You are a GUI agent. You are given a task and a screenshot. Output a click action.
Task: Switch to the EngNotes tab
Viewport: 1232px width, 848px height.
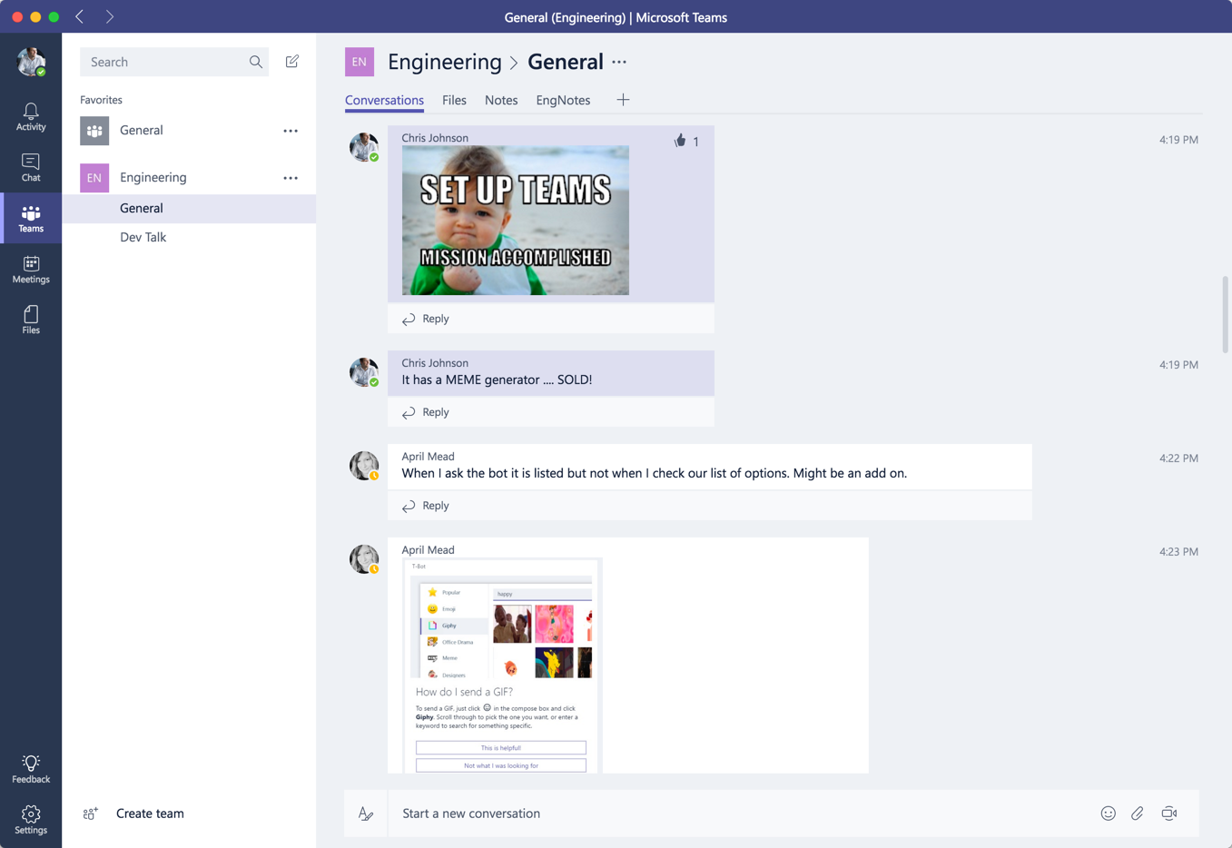click(x=563, y=100)
